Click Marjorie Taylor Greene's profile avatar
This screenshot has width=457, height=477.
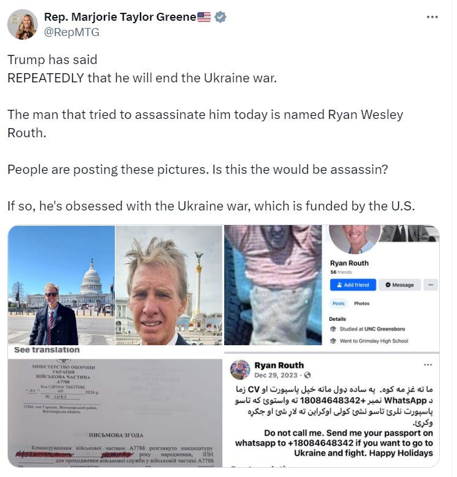point(23,24)
